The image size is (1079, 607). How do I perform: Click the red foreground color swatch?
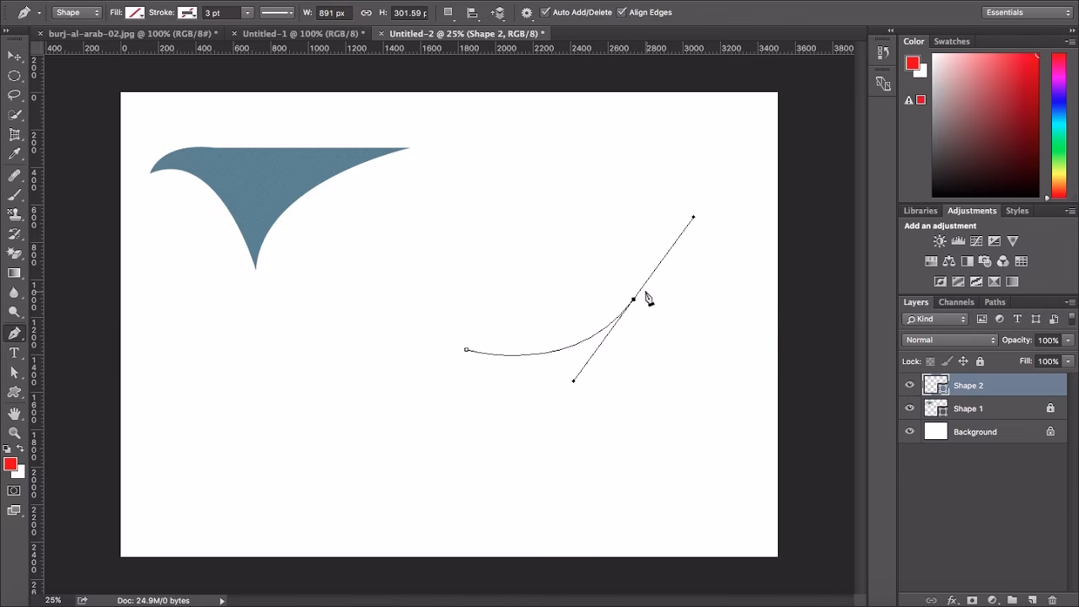tap(12, 465)
